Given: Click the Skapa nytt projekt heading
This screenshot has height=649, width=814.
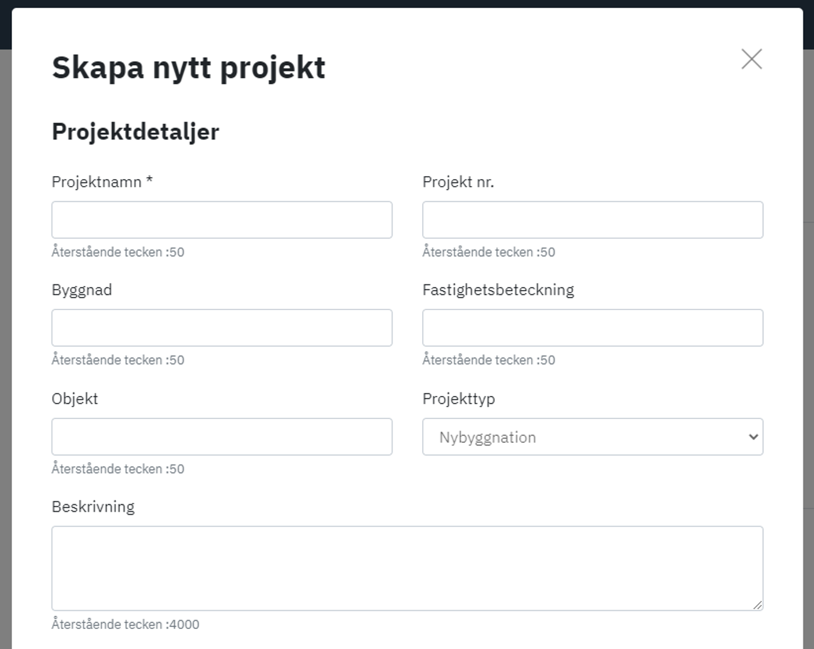Looking at the screenshot, I should coord(188,68).
